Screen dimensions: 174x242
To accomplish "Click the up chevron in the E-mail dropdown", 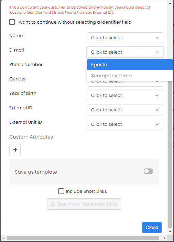I will tap(157, 52).
